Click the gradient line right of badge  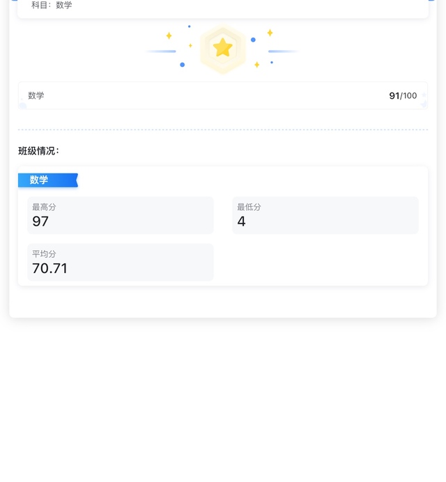coord(284,51)
